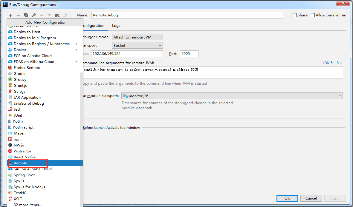Click the Spy-js icon, not Node.js
Viewport: 353px width, 207px height.
[10, 181]
